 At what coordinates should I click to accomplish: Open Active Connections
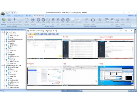pos(86,21)
